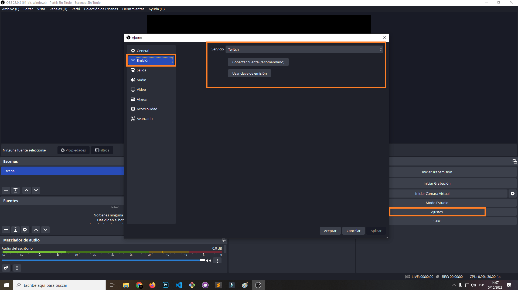The width and height of the screenshot is (518, 290).
Task: Click Conectar cuenta (recomendado)
Action: tap(258, 62)
